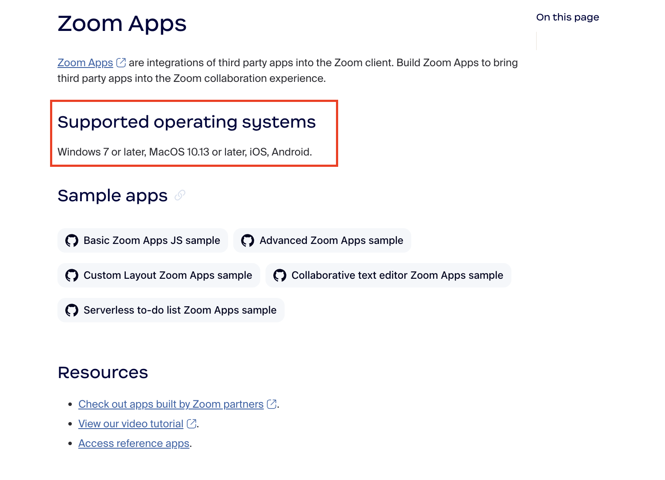Click GitHub icon on Basic Zoom Apps JS sample
The image size is (665, 480).
(x=72, y=240)
